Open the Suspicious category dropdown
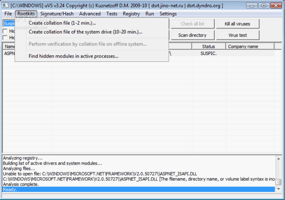Image resolution: width=285 pixels, height=200 pixels. pyautogui.click(x=9, y=24)
